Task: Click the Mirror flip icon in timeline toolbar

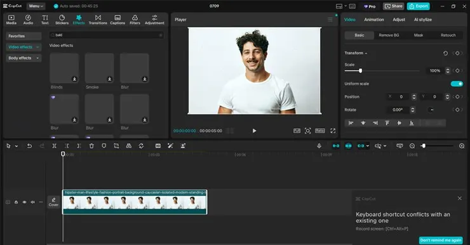Action: pos(128,146)
